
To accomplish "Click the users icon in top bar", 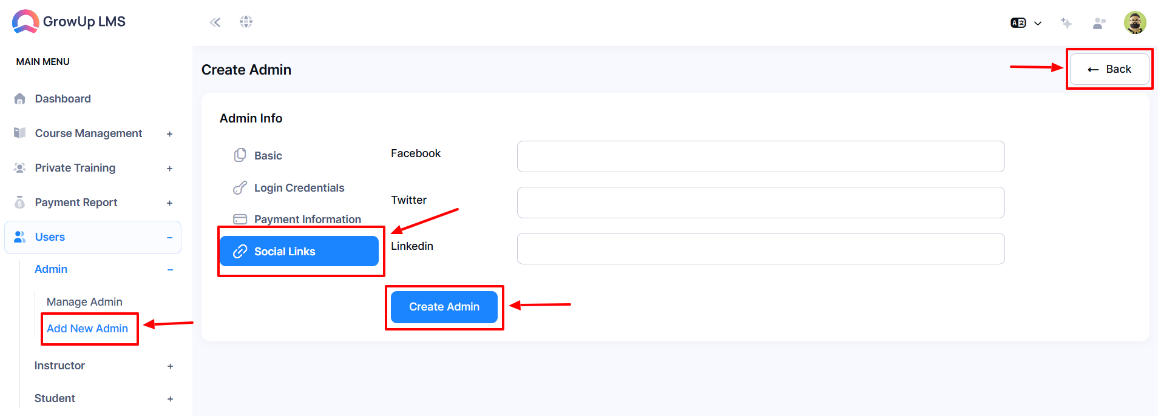I will coord(1099,23).
